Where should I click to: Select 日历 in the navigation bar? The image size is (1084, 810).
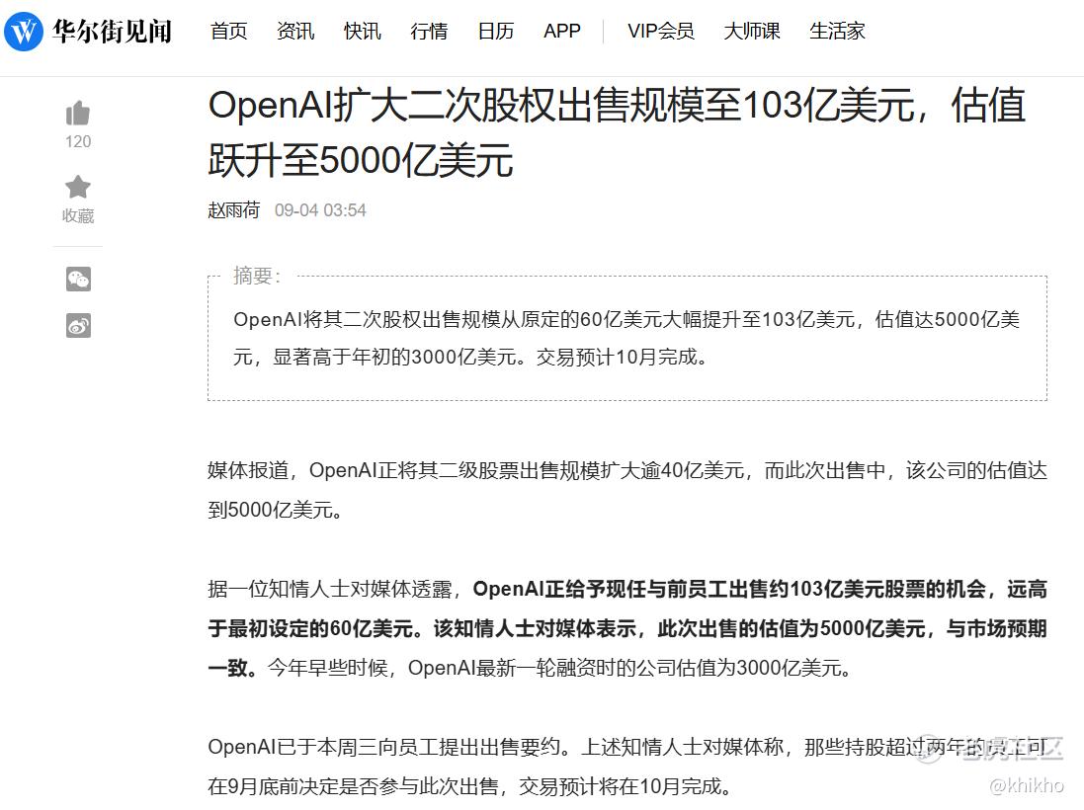496,31
